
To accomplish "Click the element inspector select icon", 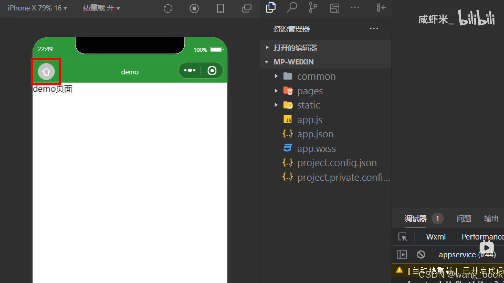I will pos(403,237).
